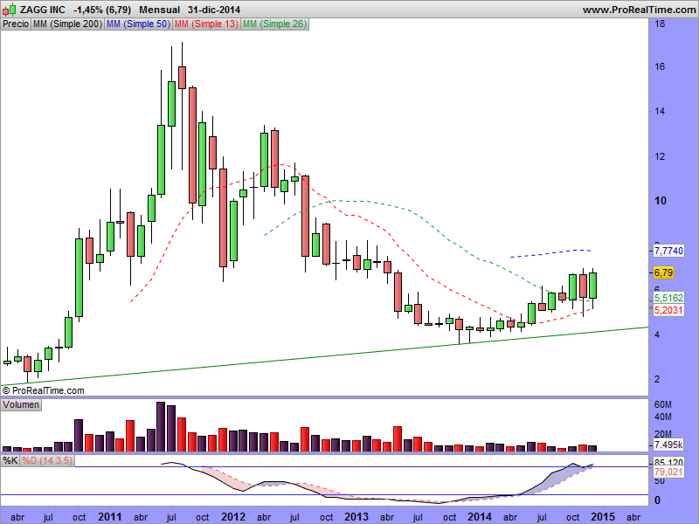This screenshot has width=699, height=524.
Task: Select the MM (Simple 50) indicator label
Action: 138,24
